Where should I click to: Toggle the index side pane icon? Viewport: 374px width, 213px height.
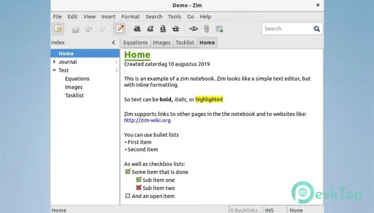(58, 29)
